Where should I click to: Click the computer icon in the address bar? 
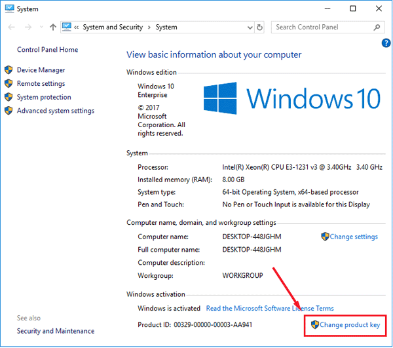(x=66, y=27)
